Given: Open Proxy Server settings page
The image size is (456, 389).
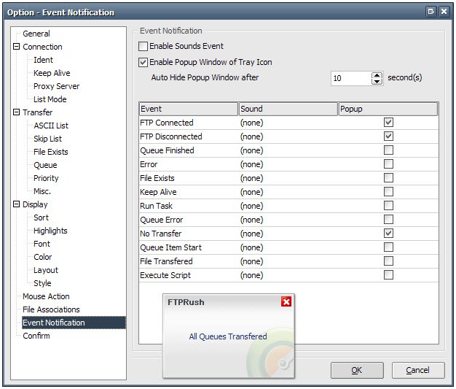Looking at the screenshot, I should [56, 86].
